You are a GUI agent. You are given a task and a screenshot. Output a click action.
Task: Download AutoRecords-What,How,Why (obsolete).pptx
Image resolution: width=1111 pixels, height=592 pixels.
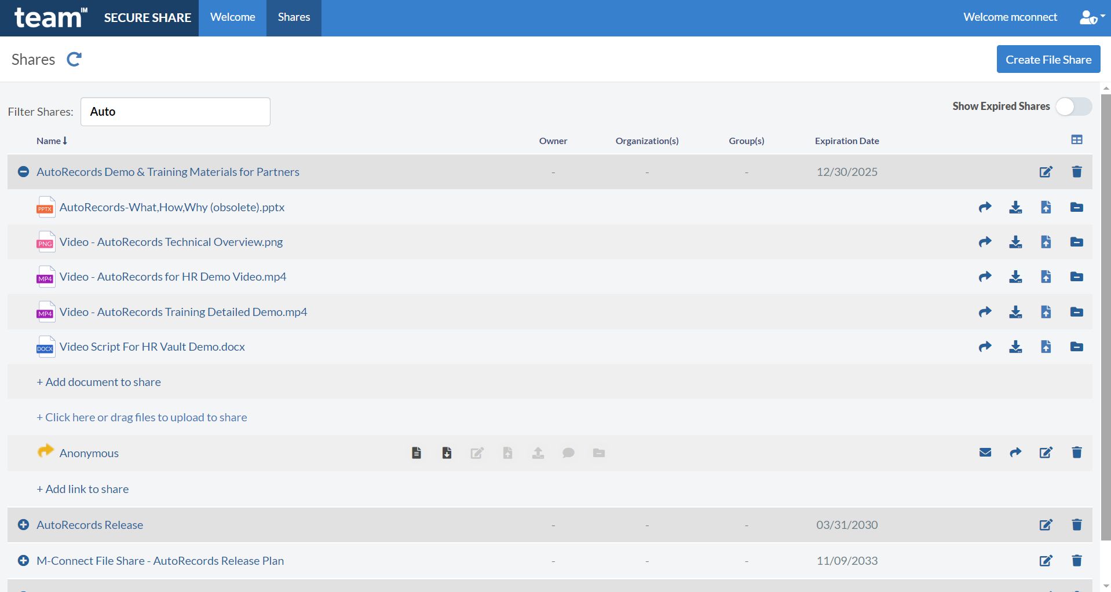pyautogui.click(x=1015, y=207)
